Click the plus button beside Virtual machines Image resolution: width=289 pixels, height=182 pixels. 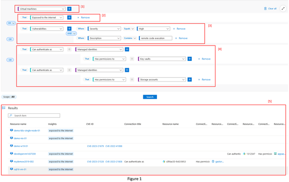pos(69,9)
